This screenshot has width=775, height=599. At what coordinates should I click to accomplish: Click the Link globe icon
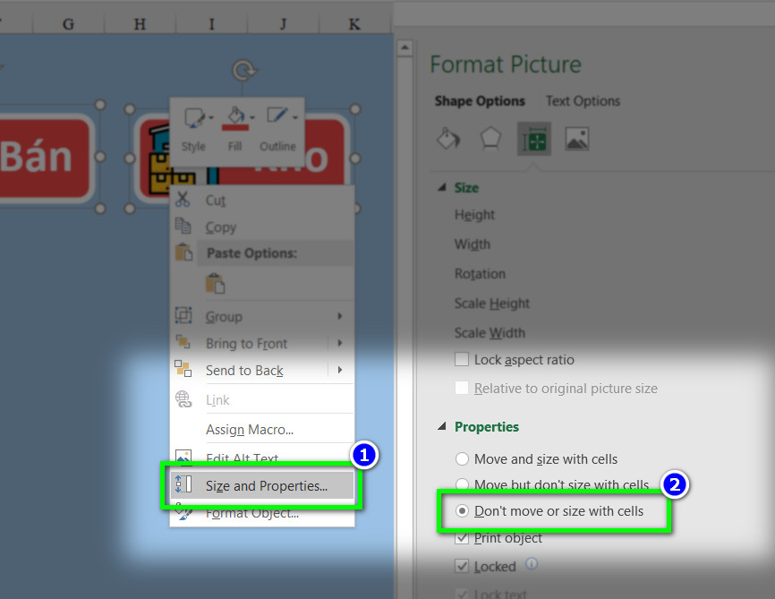pos(183,399)
